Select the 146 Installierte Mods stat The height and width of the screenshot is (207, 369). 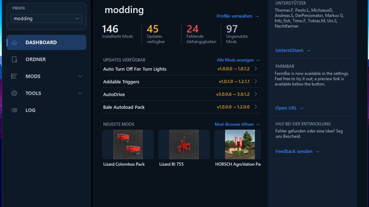tap(118, 32)
